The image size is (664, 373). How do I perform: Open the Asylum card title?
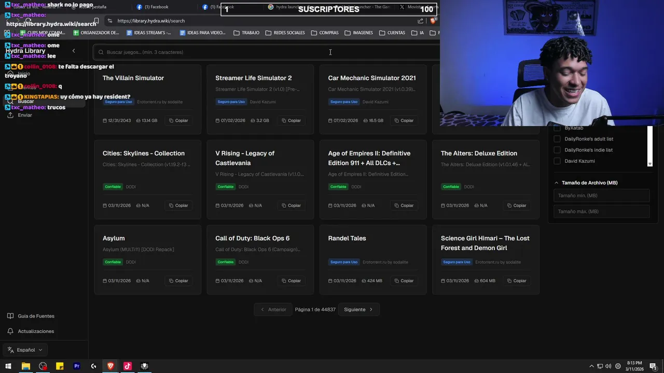[114, 238]
